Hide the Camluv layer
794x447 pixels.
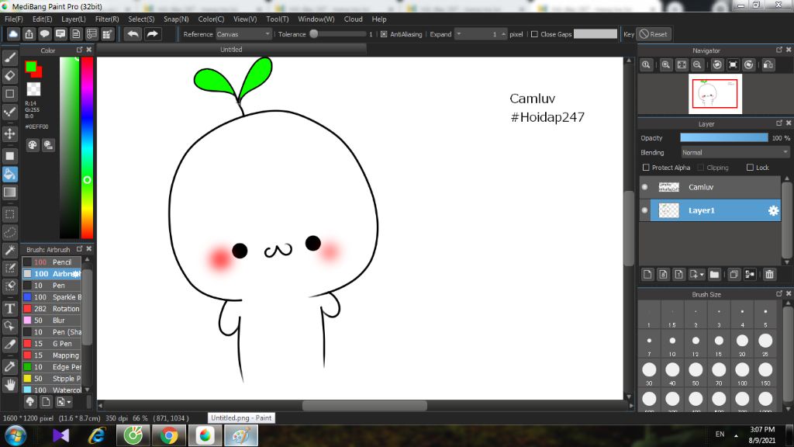[x=644, y=187]
